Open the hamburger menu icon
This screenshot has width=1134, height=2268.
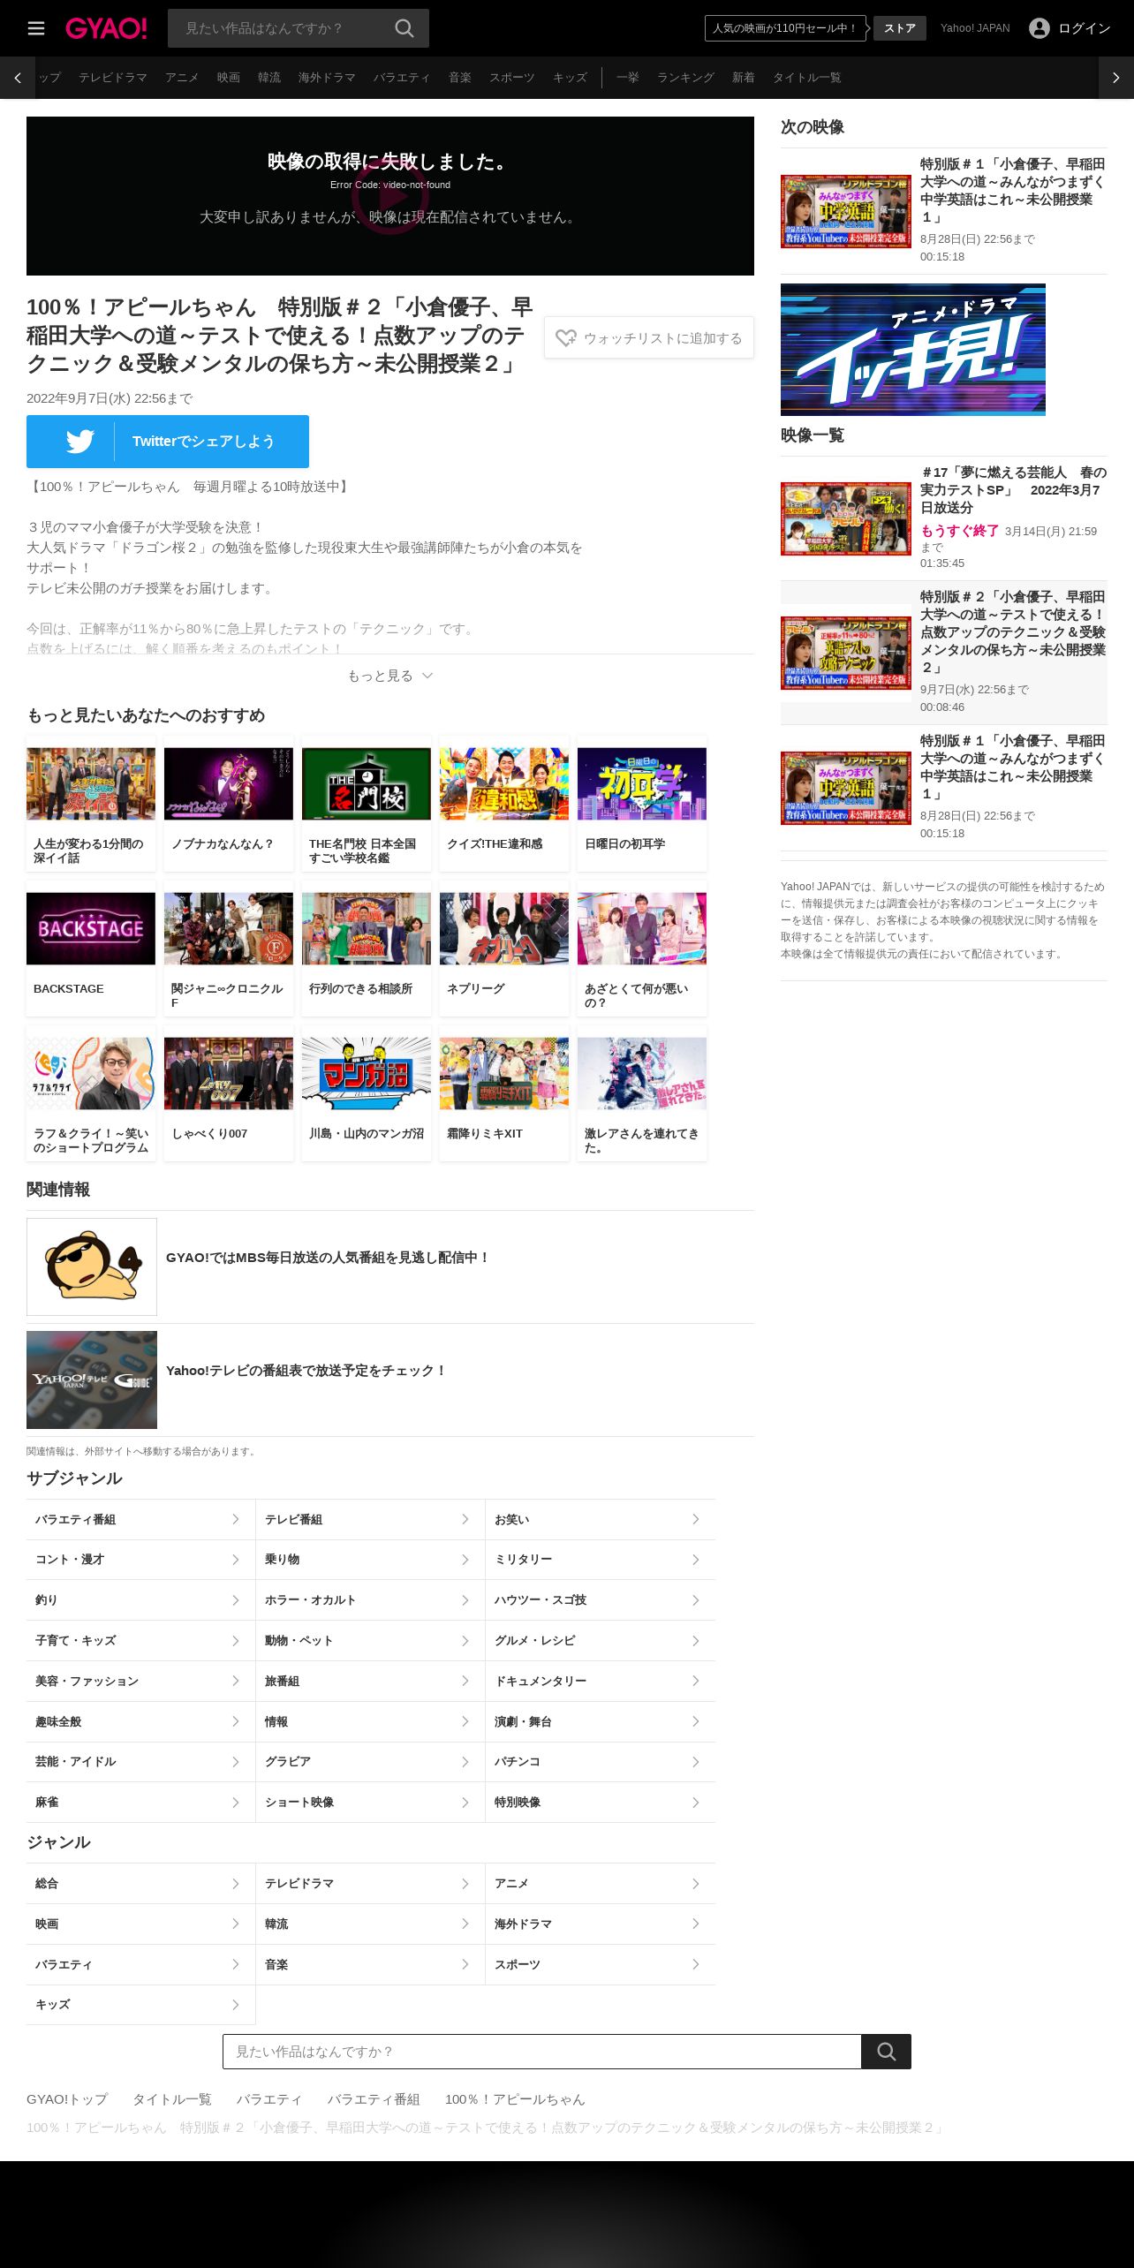36,28
